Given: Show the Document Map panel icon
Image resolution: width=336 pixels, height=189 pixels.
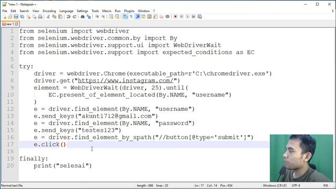Looking at the screenshot, I should 149,17.
